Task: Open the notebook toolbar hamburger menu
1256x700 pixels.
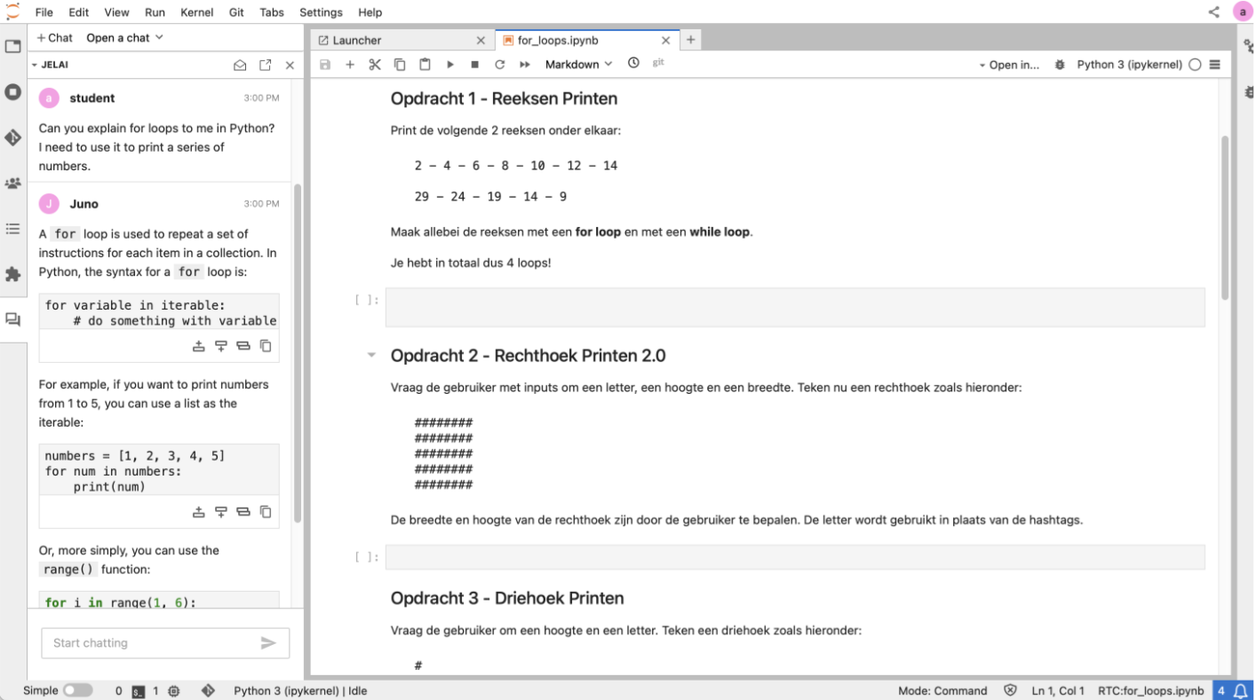Action: coord(1215,65)
